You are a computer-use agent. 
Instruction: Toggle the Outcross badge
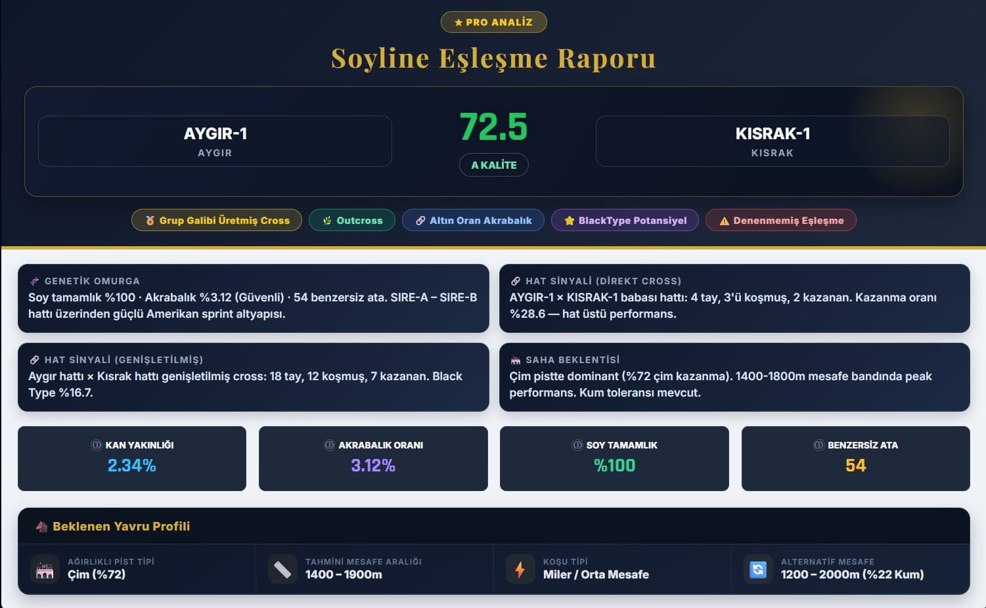tap(351, 220)
